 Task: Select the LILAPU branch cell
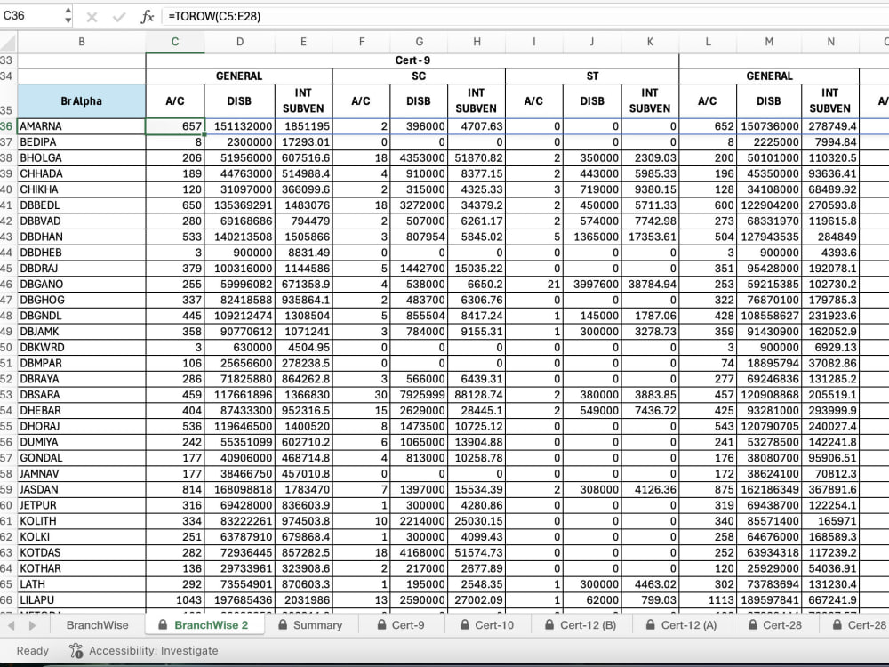[x=82, y=599]
